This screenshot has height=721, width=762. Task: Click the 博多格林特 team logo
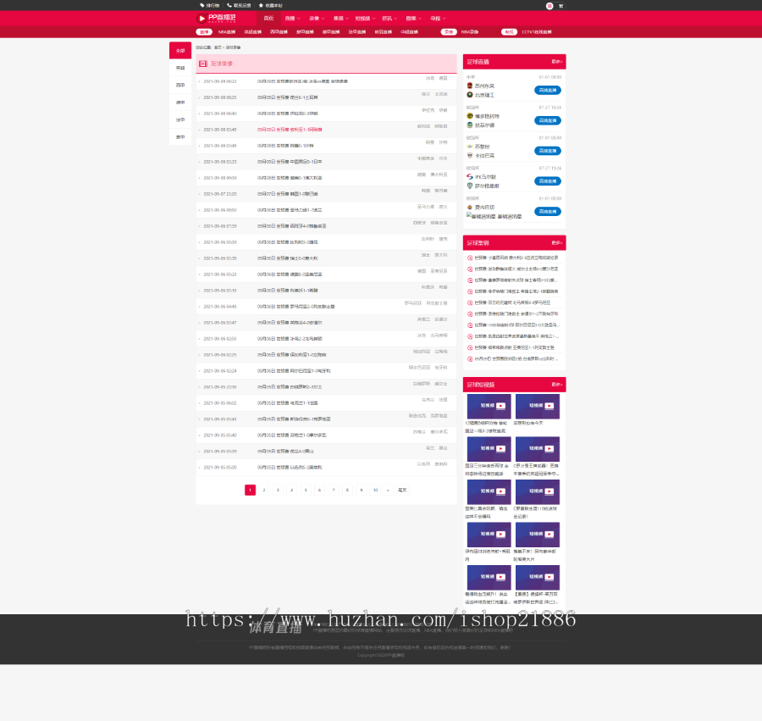tap(470, 116)
